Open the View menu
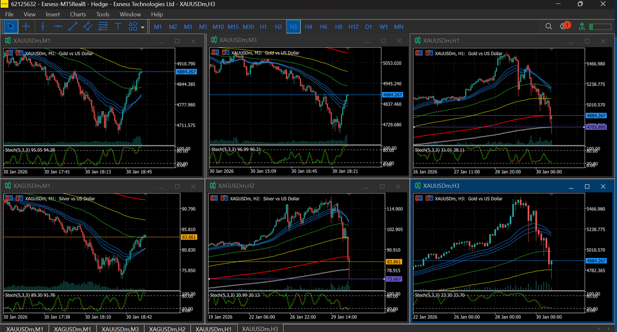 pyautogui.click(x=30, y=14)
